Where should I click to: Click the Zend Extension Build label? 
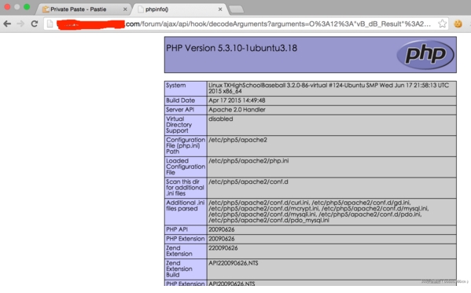(x=179, y=269)
